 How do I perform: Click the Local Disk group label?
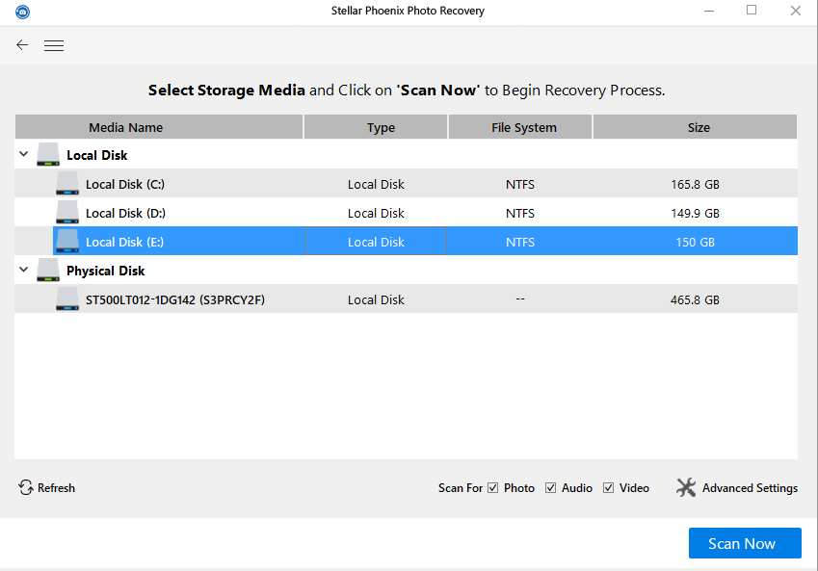pos(97,155)
